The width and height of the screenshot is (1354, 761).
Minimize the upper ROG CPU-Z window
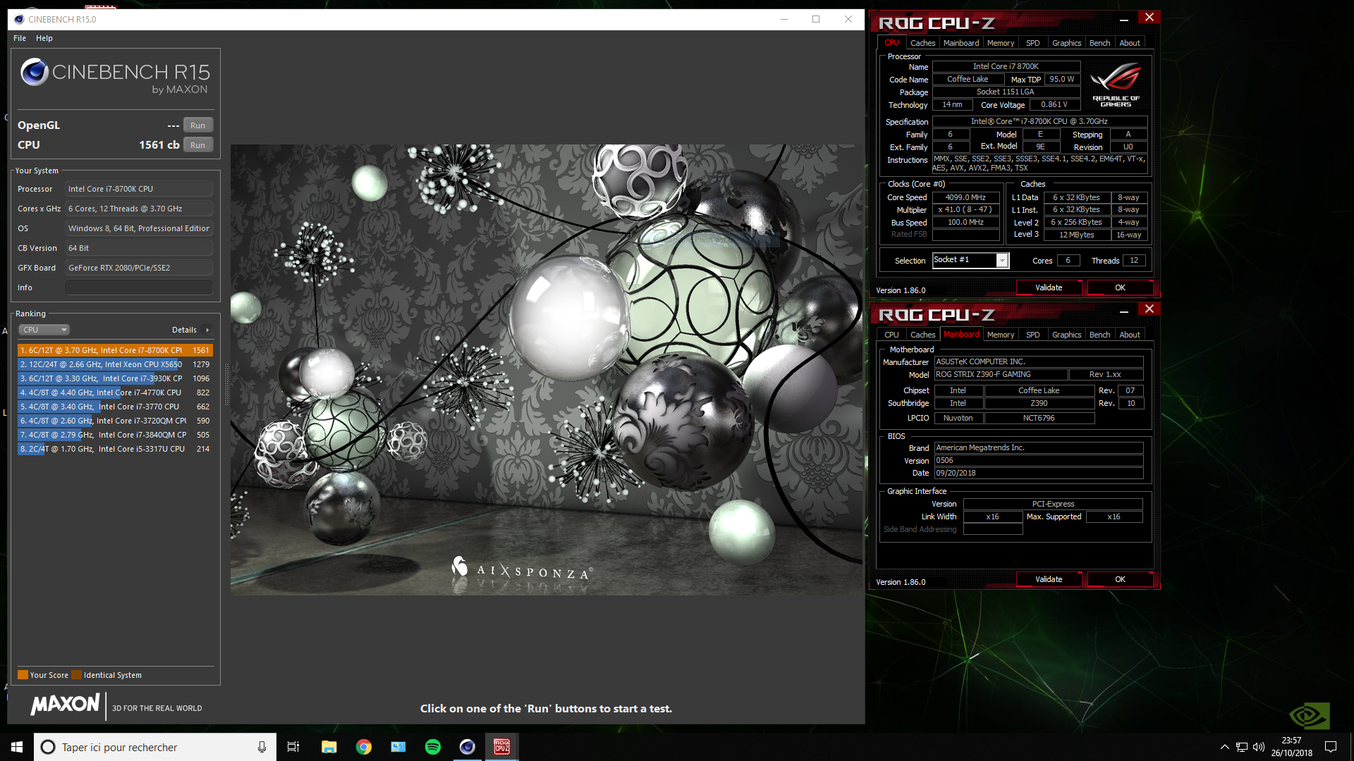tap(1124, 19)
